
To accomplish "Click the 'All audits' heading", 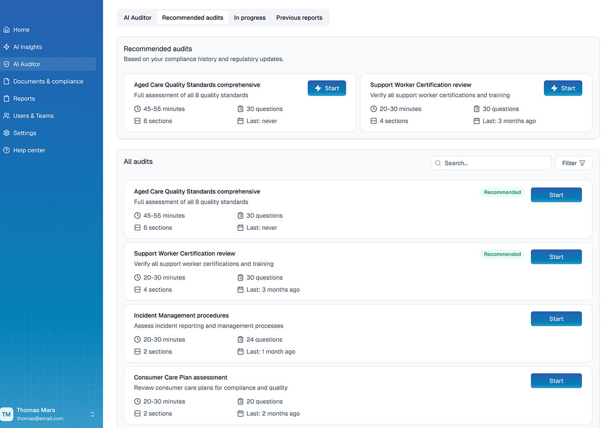I will [138, 162].
